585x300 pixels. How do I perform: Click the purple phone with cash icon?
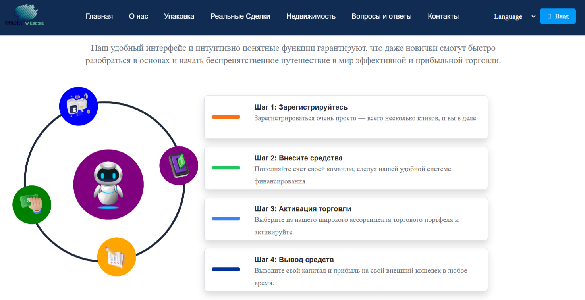(179, 165)
